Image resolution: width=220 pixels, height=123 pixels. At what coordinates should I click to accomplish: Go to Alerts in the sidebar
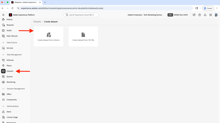(9, 112)
